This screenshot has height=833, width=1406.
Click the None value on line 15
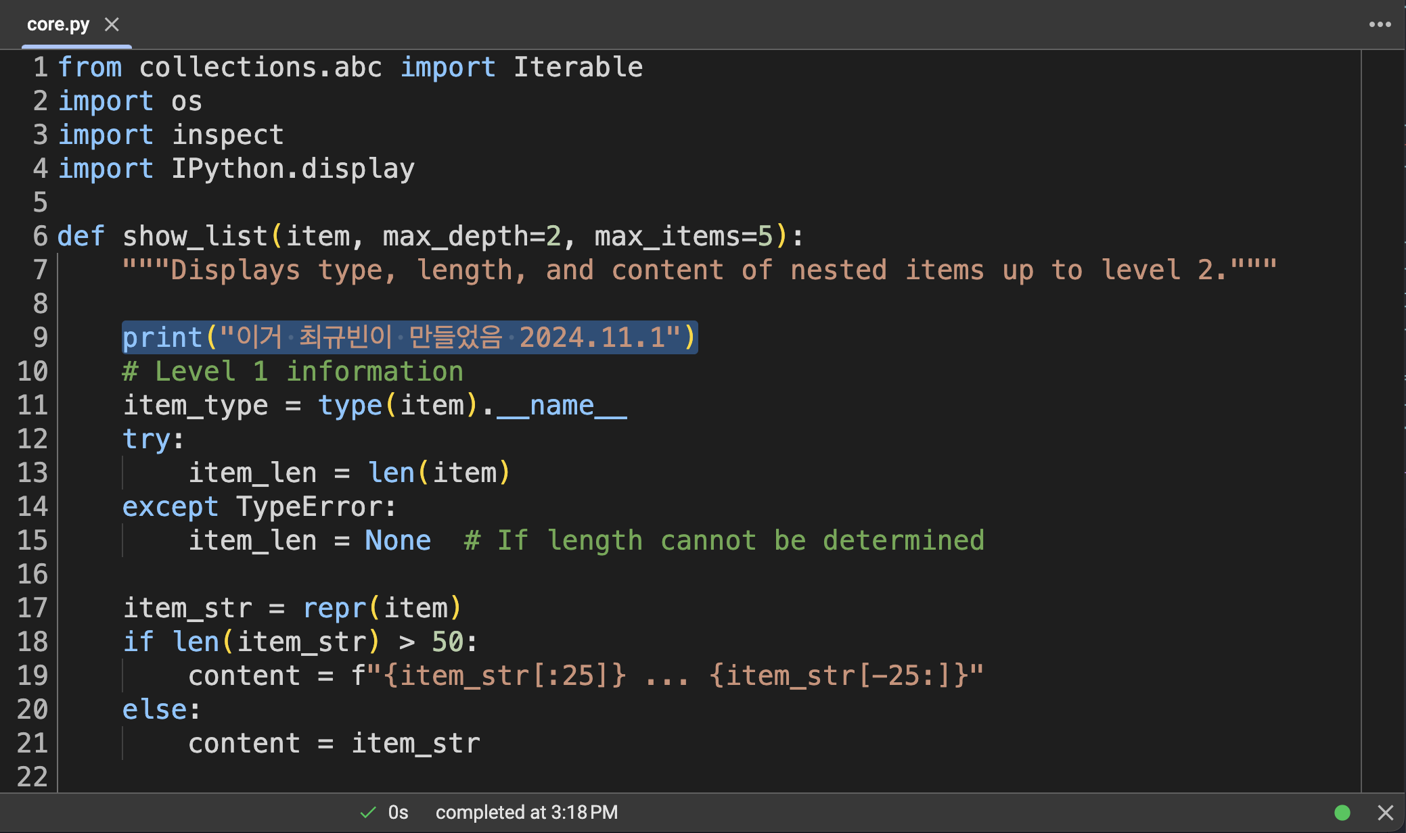[398, 540]
